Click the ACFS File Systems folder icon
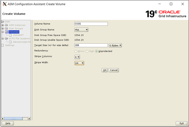This screenshot has width=189, height=127. 7,39
